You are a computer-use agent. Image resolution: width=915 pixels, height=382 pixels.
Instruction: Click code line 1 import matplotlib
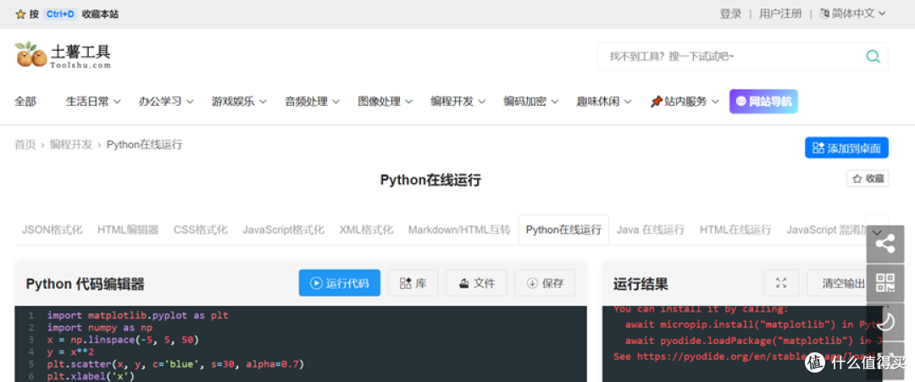(x=138, y=316)
